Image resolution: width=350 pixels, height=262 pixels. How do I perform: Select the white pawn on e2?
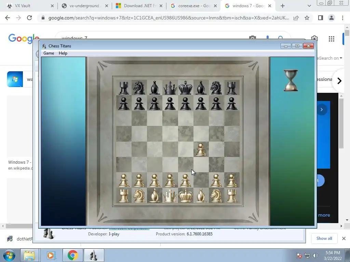[186, 180]
